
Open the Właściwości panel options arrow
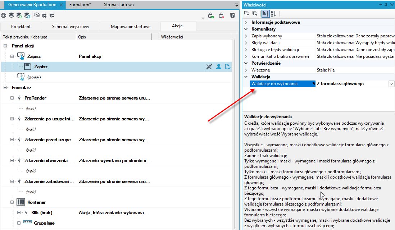[x=381, y=5]
